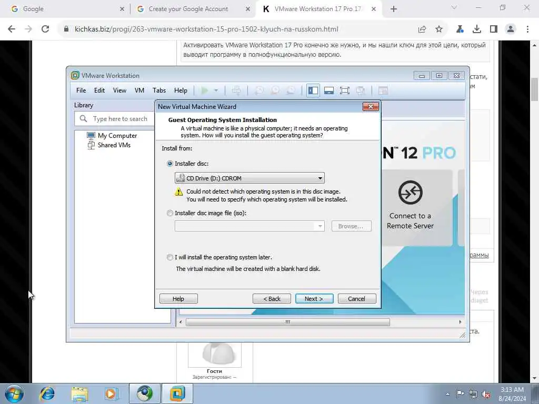Click the browser address bar URL
Viewport: 539px width, 404px height.
coord(206,29)
